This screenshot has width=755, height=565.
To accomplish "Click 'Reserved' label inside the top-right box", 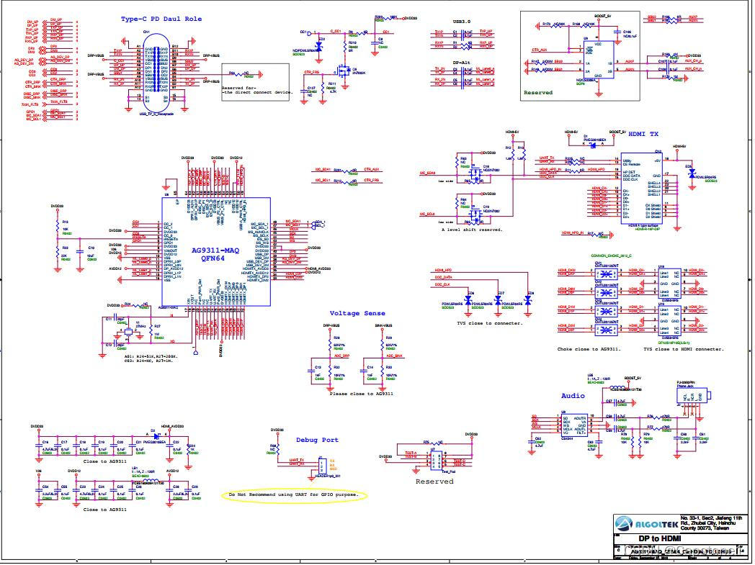I will click(538, 92).
